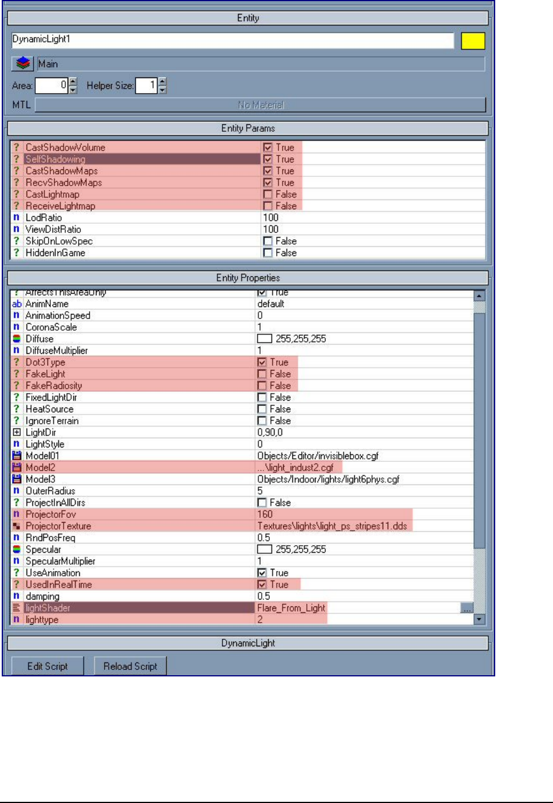Screen dimensions: 553x803
Task: Collapse the Entity Properties section header
Action: [248, 278]
